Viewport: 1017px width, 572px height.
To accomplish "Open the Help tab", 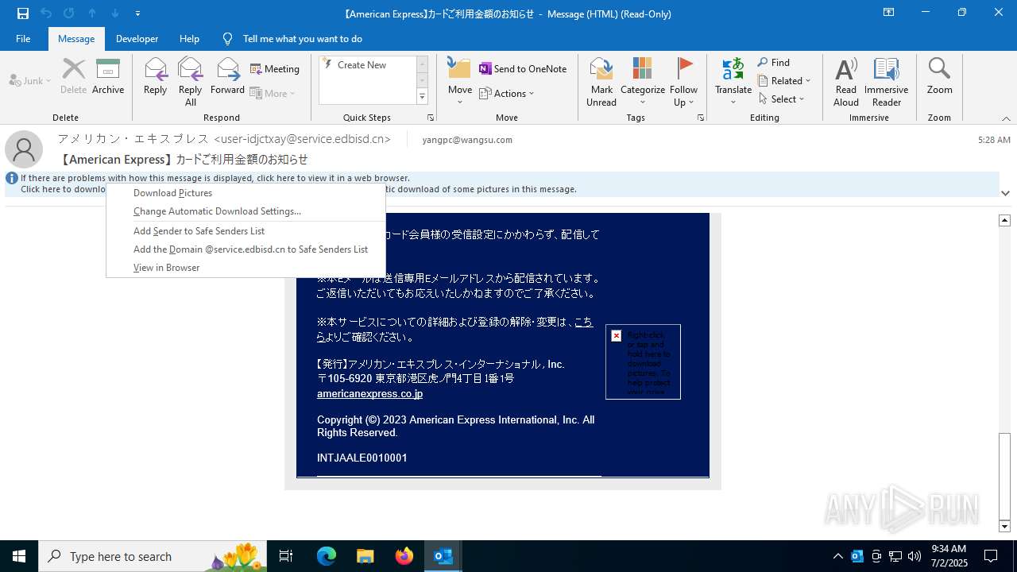I will (x=189, y=39).
